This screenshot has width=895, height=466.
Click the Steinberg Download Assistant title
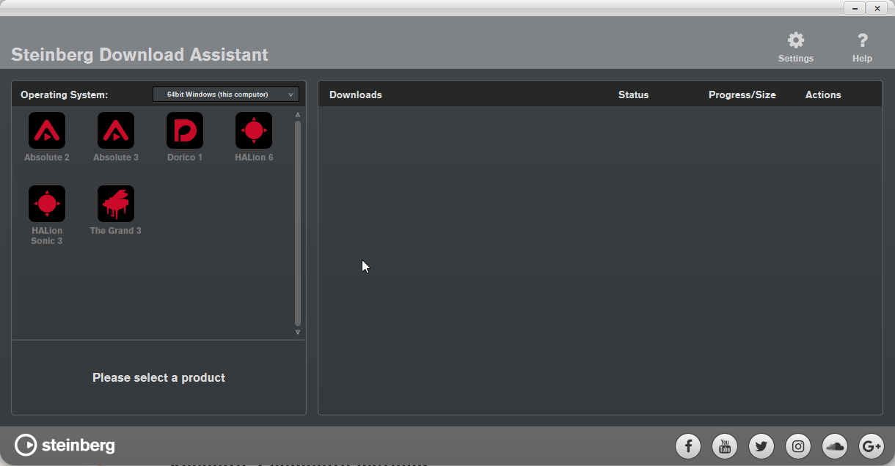pos(139,55)
